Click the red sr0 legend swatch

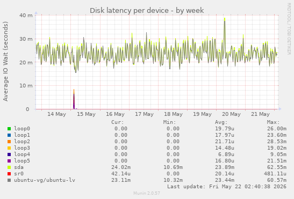click(x=9, y=174)
